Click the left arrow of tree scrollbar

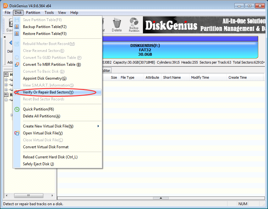(7, 195)
